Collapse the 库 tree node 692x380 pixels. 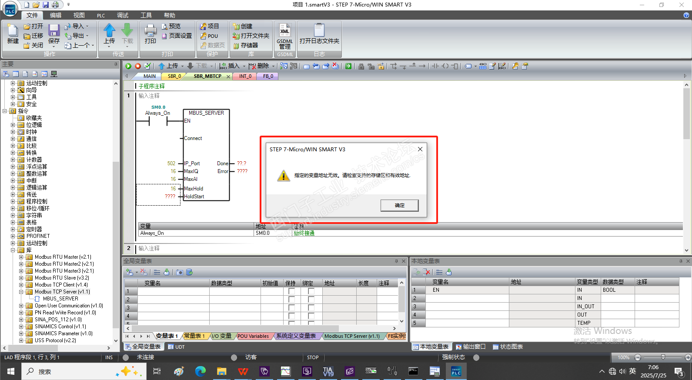point(13,250)
